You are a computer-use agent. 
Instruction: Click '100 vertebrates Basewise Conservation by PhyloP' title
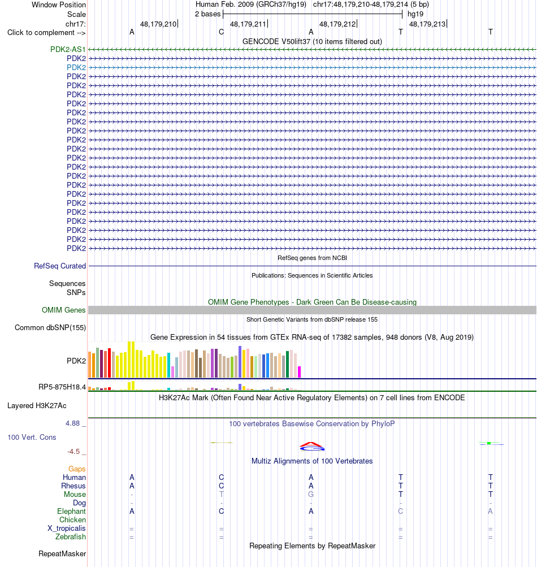click(312, 423)
